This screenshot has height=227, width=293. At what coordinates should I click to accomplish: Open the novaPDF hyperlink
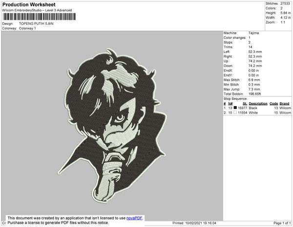(x=134, y=218)
